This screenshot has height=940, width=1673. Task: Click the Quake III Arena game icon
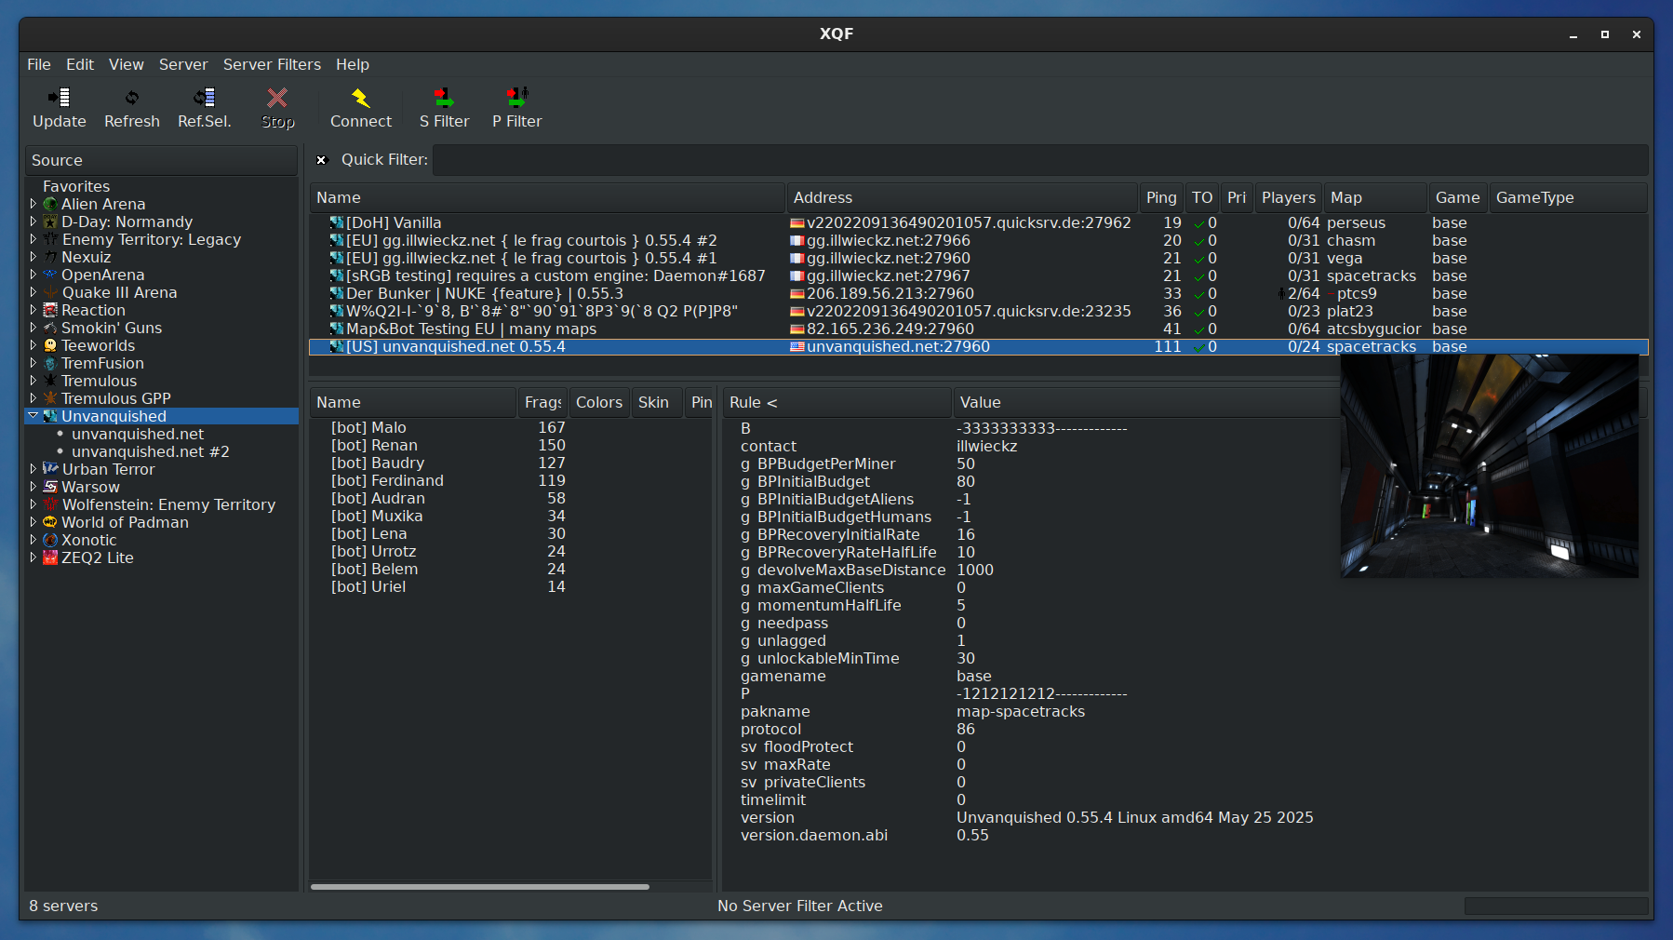coord(51,292)
